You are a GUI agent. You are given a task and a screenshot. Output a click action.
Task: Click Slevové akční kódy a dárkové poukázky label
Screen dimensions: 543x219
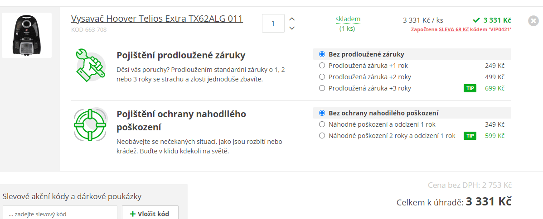72,196
